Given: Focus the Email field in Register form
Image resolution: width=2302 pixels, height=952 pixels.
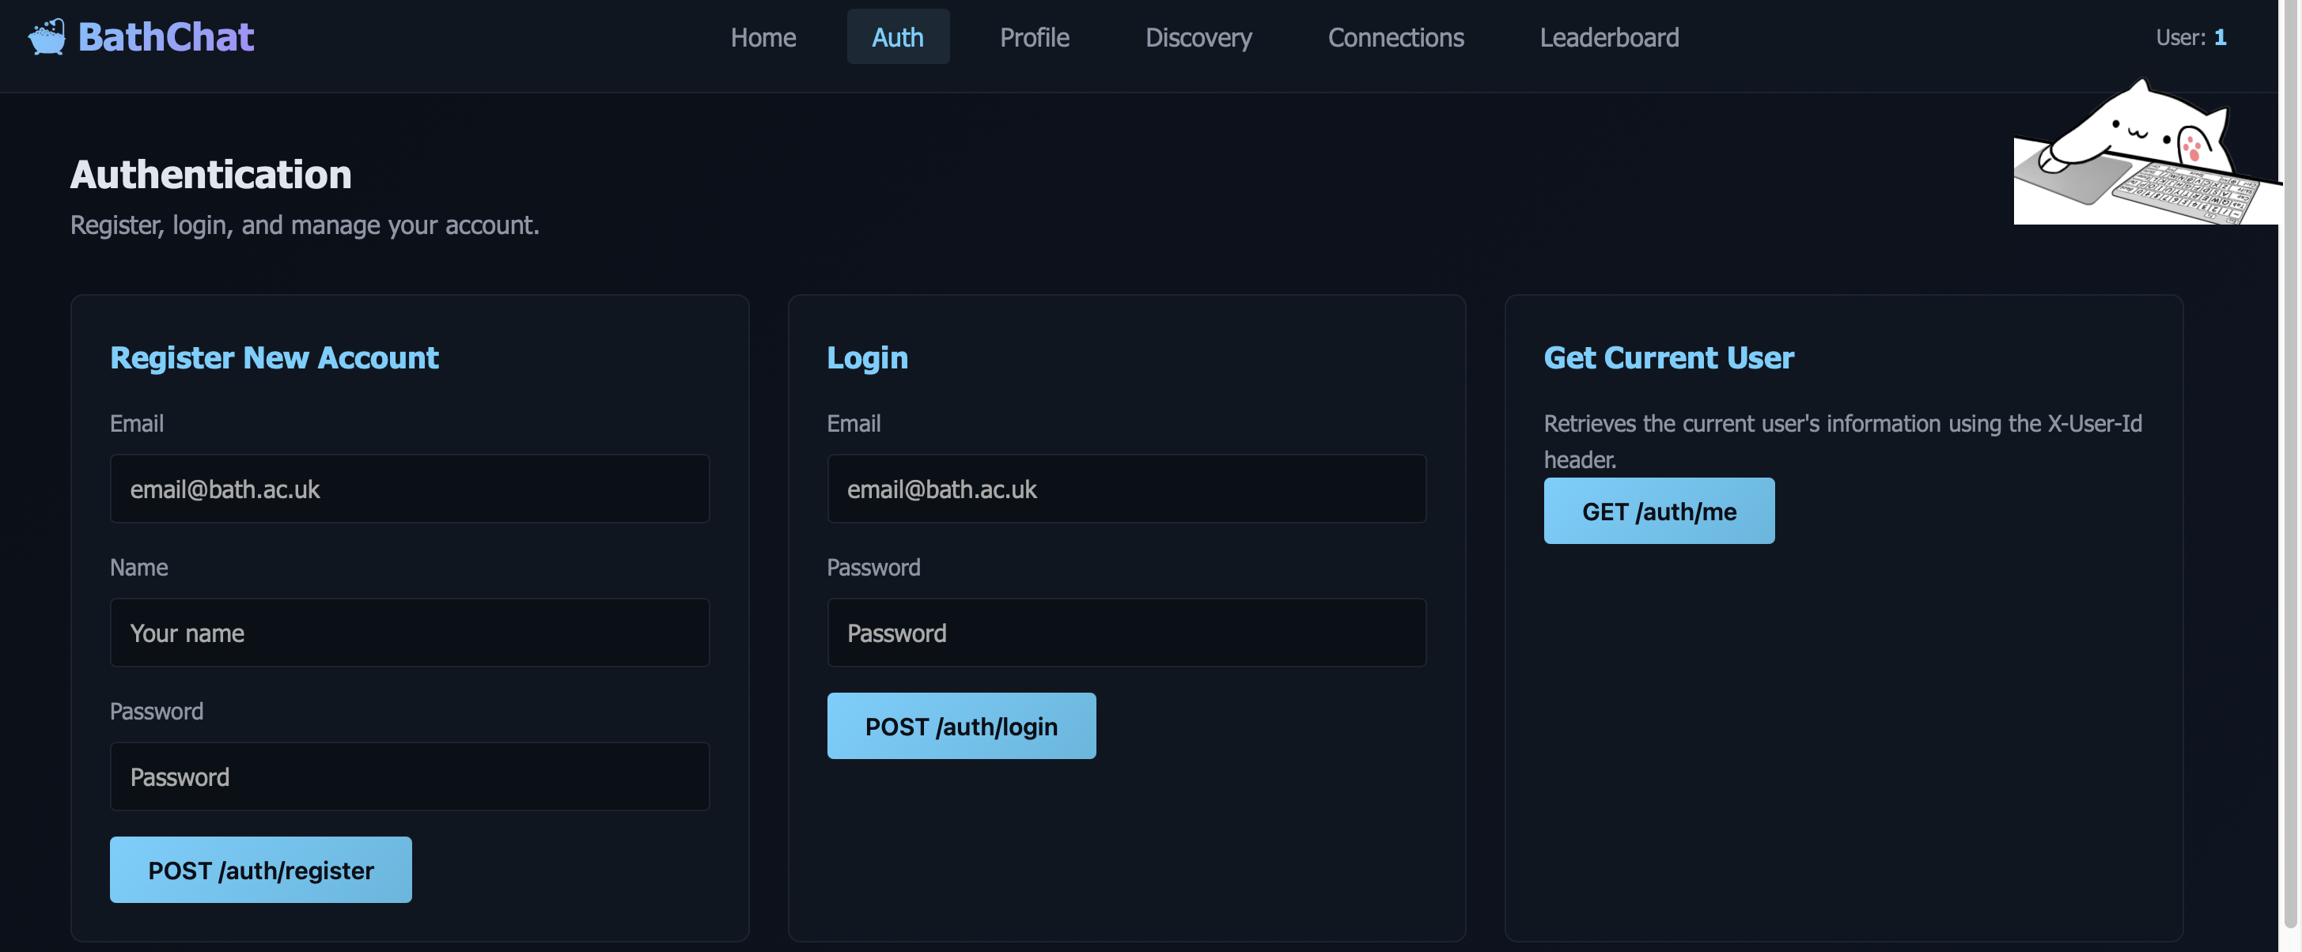Looking at the screenshot, I should pyautogui.click(x=409, y=489).
